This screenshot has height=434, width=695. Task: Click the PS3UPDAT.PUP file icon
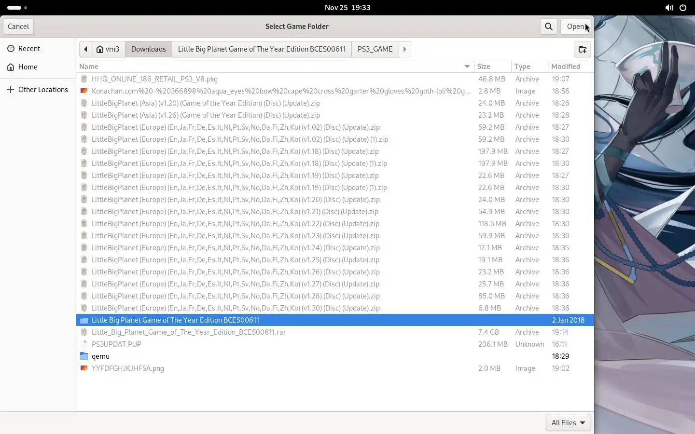(x=84, y=344)
